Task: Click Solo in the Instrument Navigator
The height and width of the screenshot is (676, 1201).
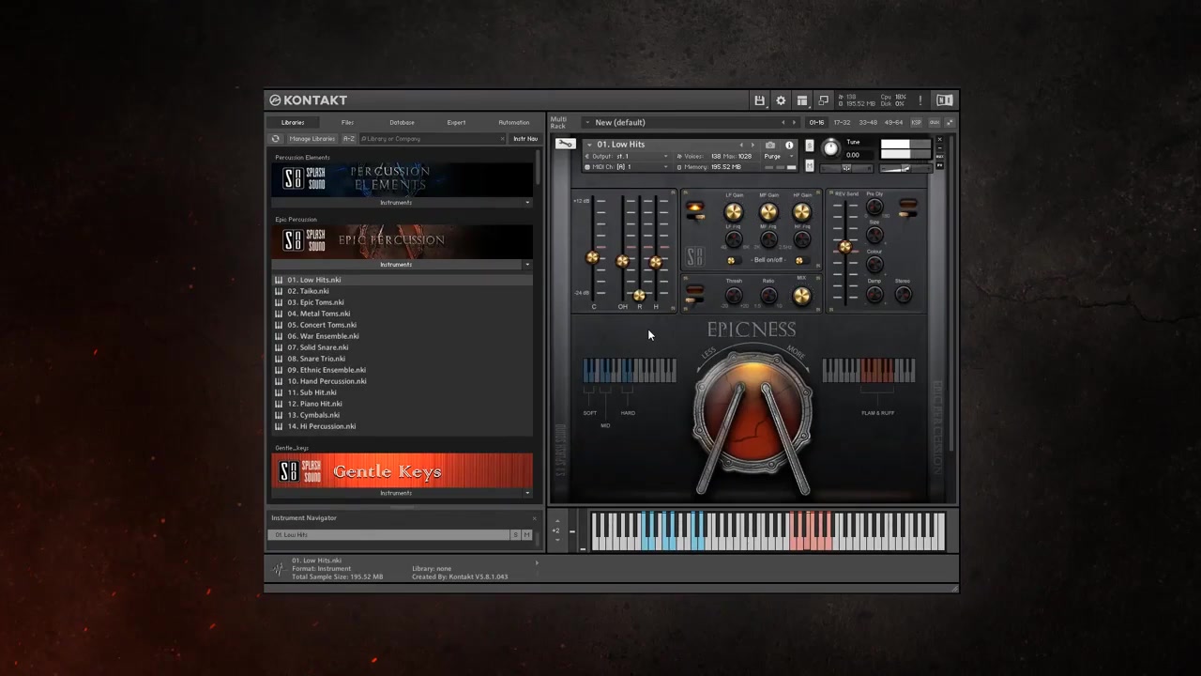Action: [x=515, y=535]
